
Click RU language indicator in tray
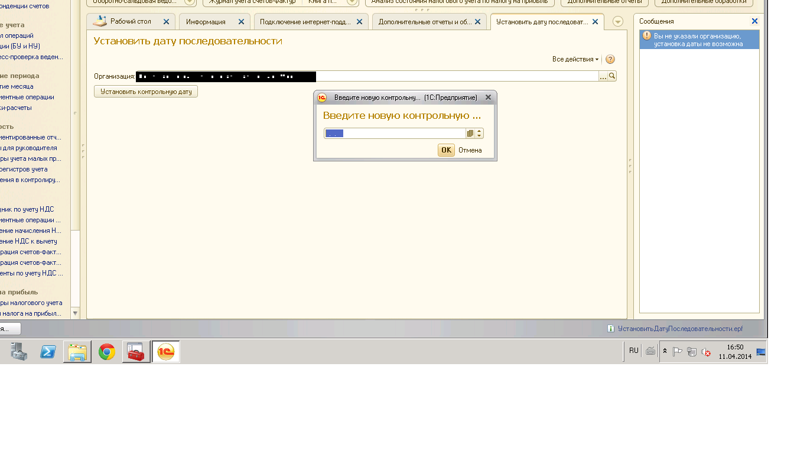click(x=634, y=351)
